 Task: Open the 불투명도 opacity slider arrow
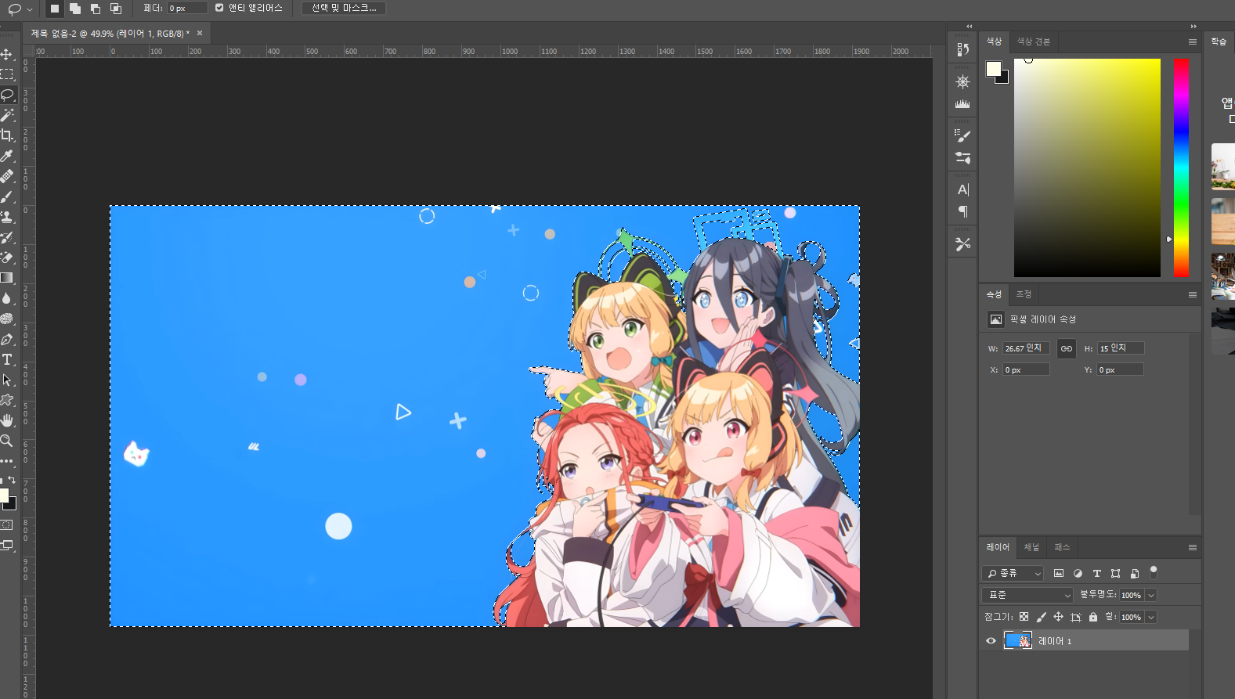[x=1151, y=595]
